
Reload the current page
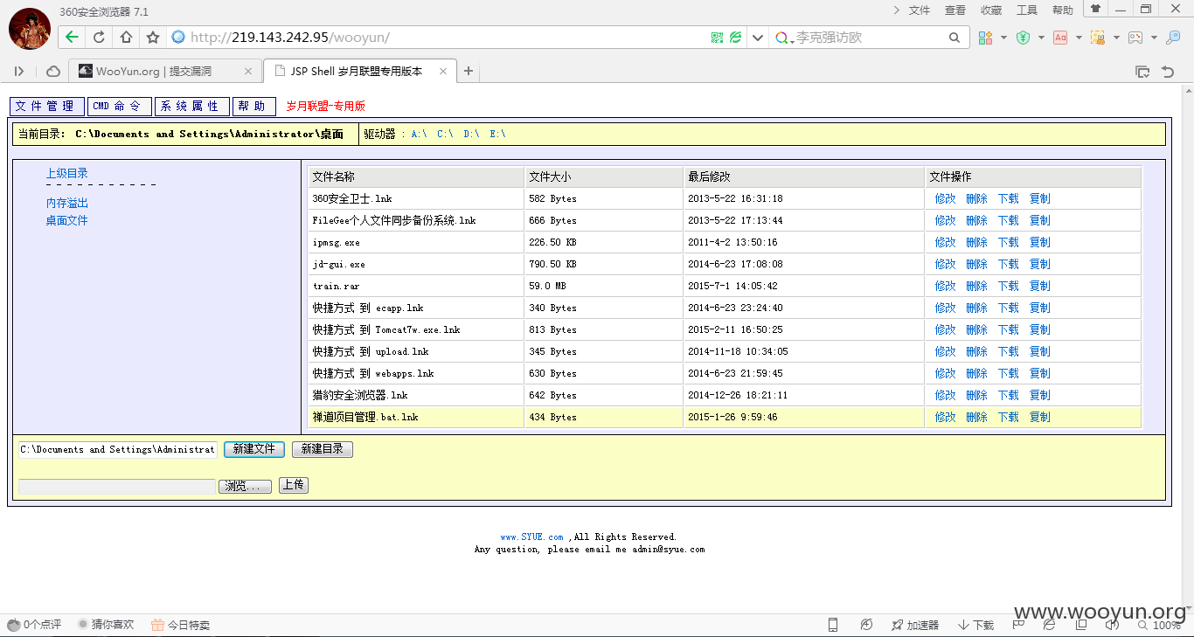tap(99, 38)
